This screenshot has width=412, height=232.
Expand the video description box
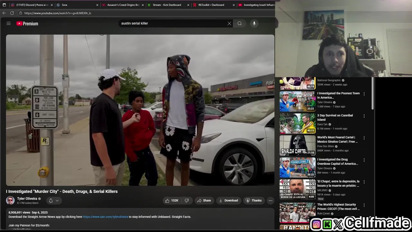pos(140,220)
